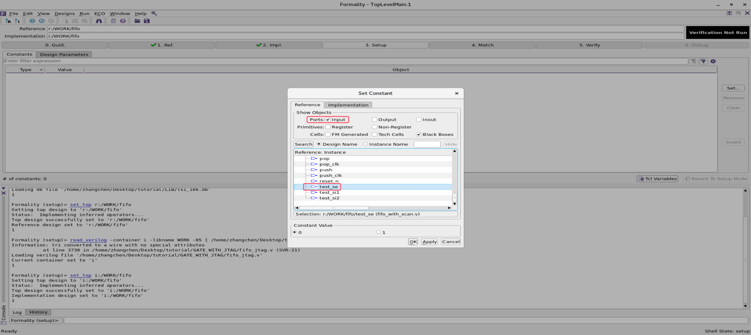
Task: Select the Load Reference Design toolbar icon
Action: pos(8,21)
